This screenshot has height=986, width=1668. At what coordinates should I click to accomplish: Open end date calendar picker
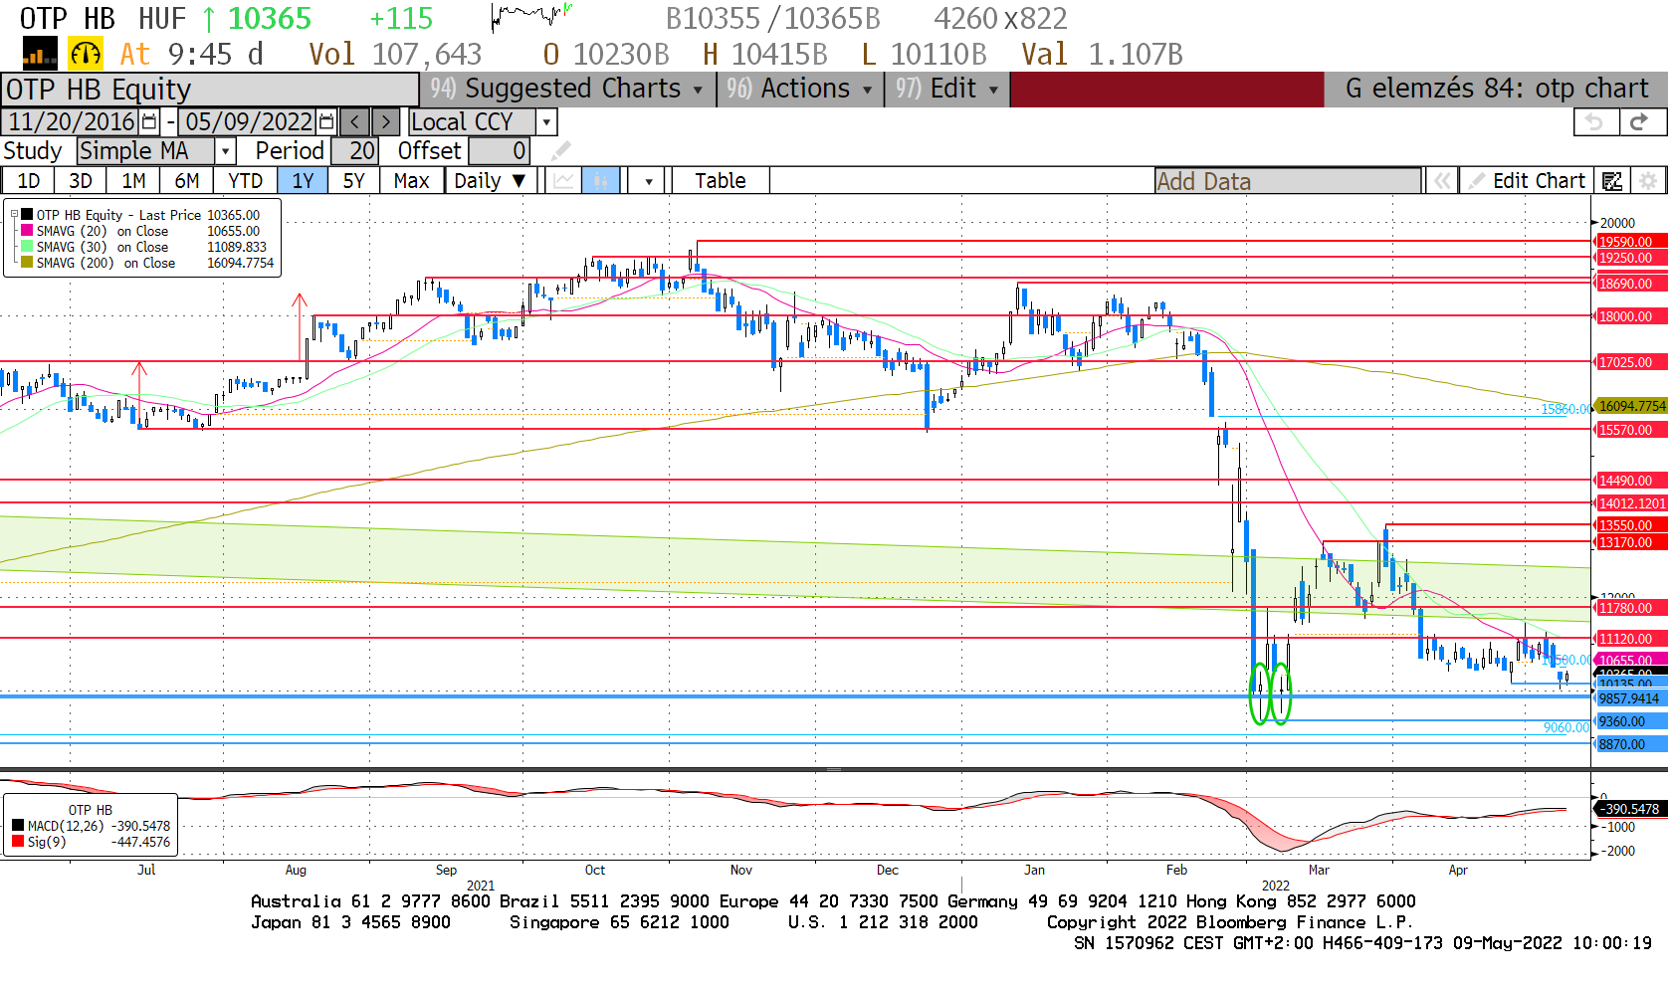[326, 122]
